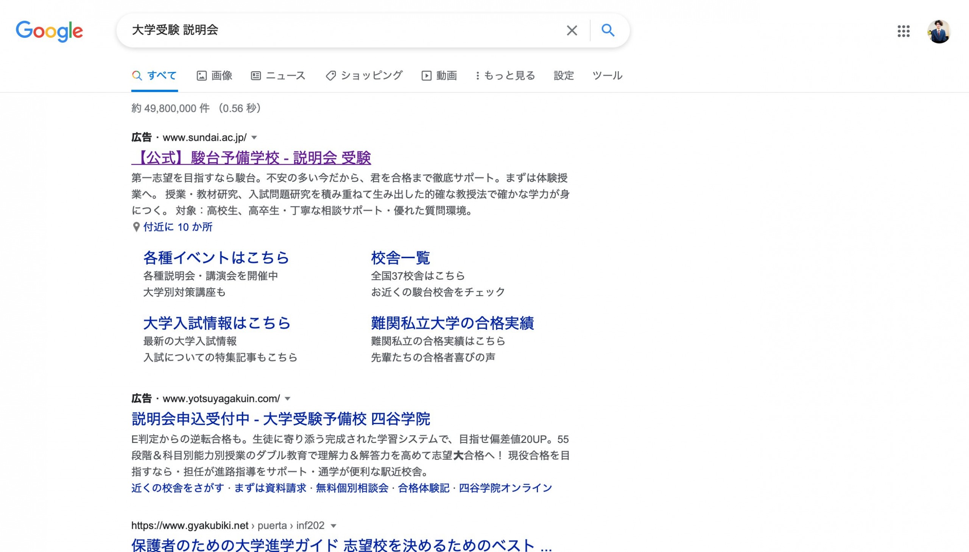Click the まずは資料請求 link
The image size is (969, 552).
(270, 488)
